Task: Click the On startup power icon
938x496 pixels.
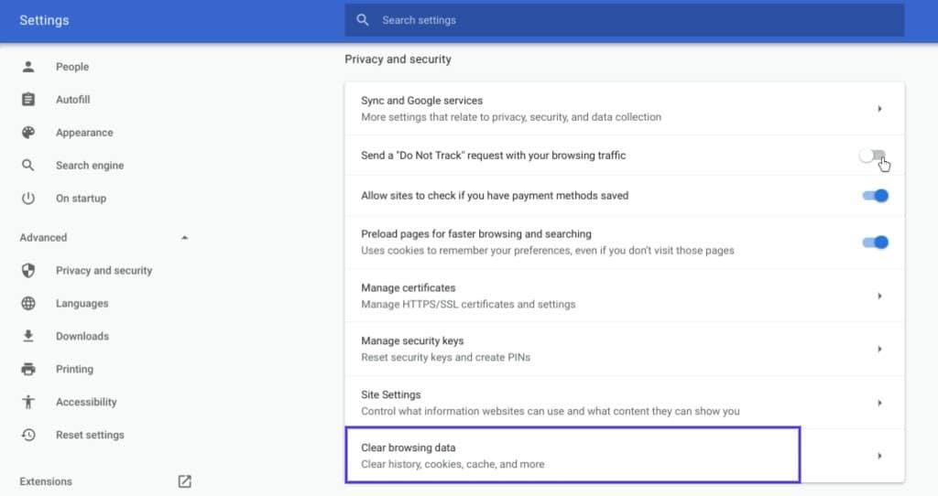Action: tap(28, 199)
